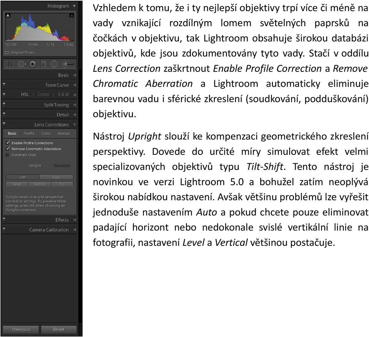Open the Basic tab in Lens Corrections

coord(12,133)
